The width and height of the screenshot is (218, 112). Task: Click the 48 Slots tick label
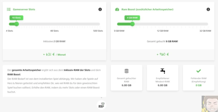point(55,31)
